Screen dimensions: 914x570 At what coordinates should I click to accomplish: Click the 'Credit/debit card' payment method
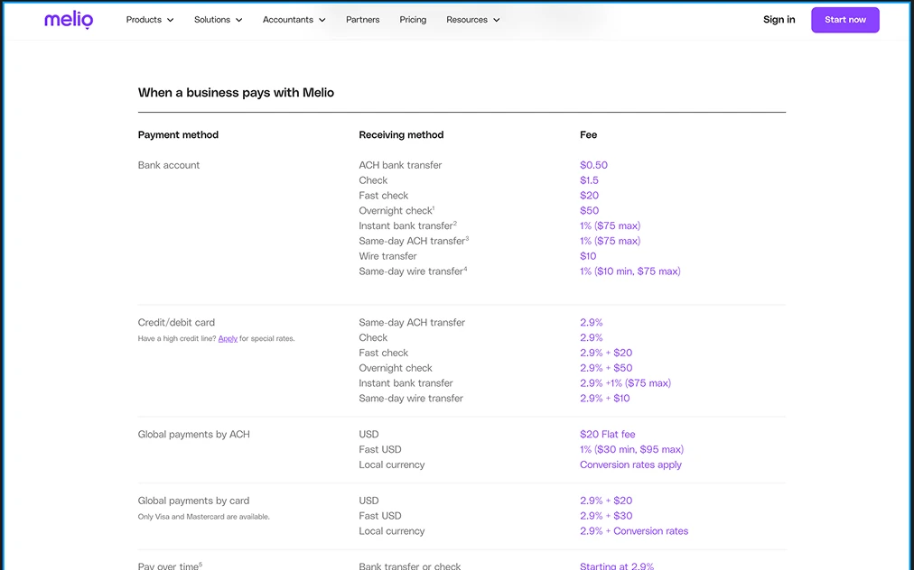click(176, 322)
